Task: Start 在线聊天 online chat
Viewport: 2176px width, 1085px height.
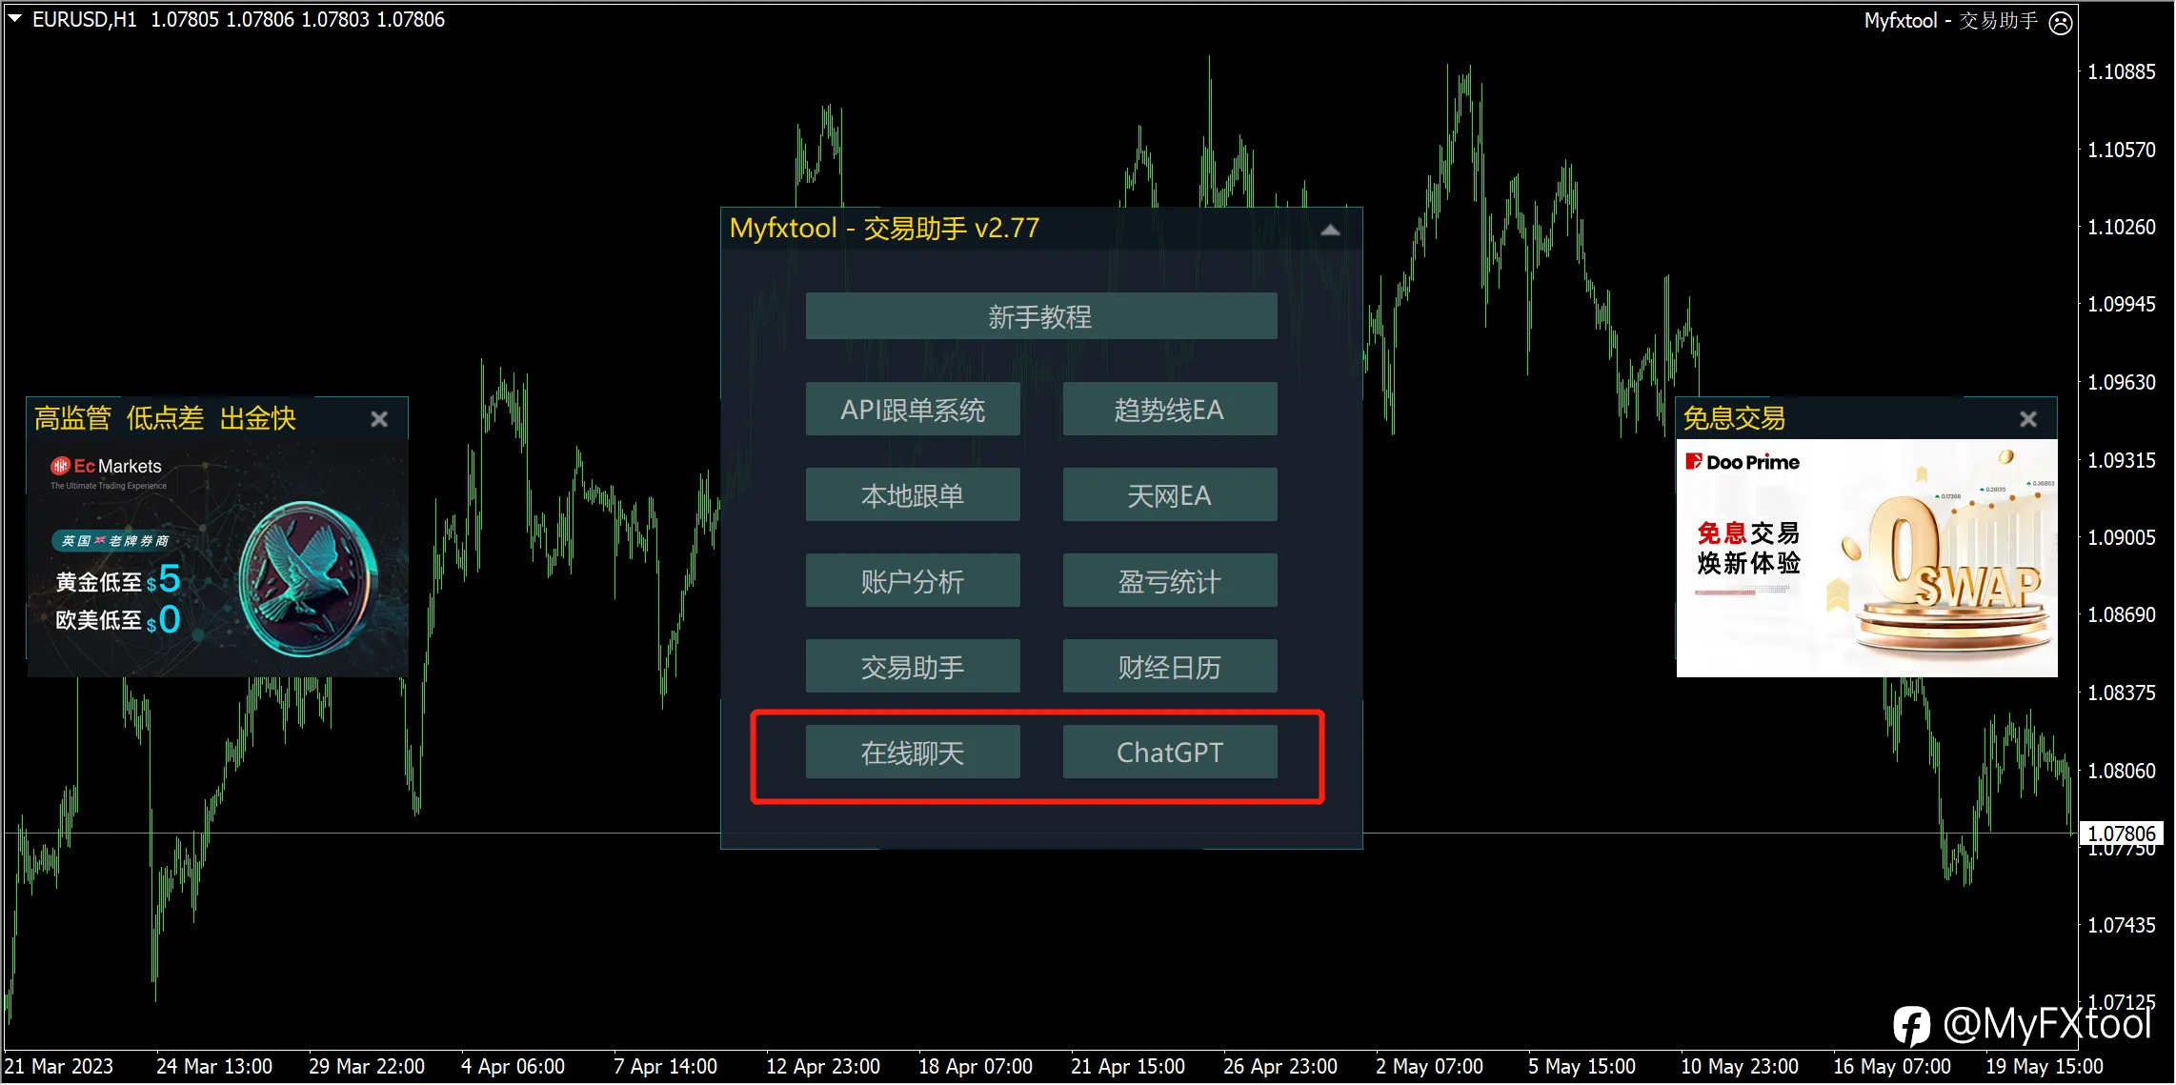Action: click(x=913, y=753)
